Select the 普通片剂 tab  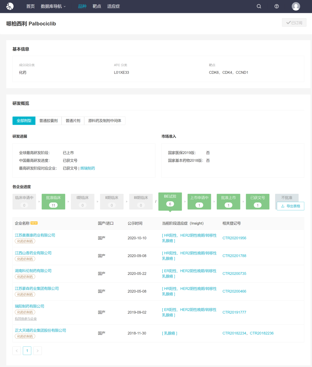tap(73, 121)
